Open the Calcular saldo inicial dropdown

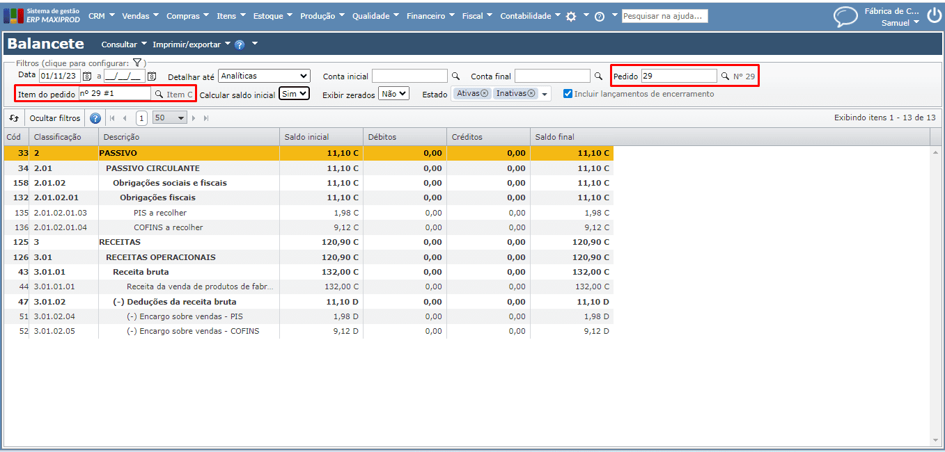pyautogui.click(x=294, y=94)
